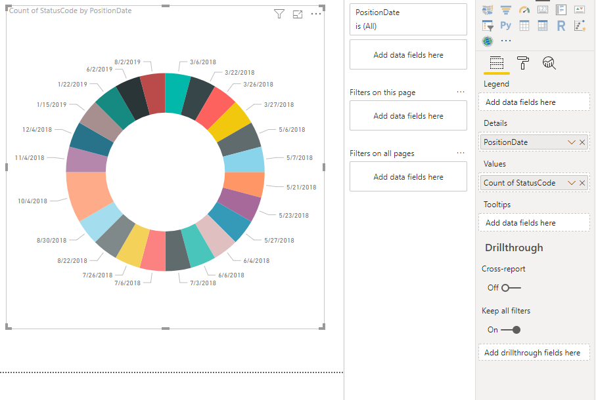
Task: Click the Drillthrough section heading
Action: tap(514, 248)
